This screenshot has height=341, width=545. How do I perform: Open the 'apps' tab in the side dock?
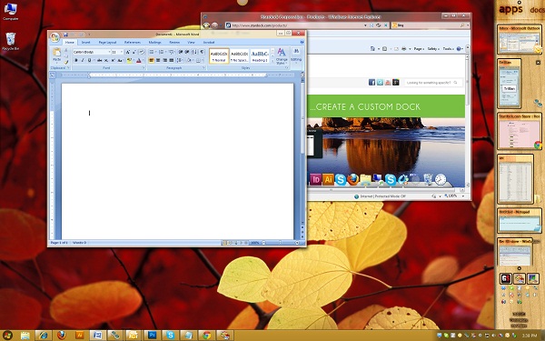coord(510,8)
